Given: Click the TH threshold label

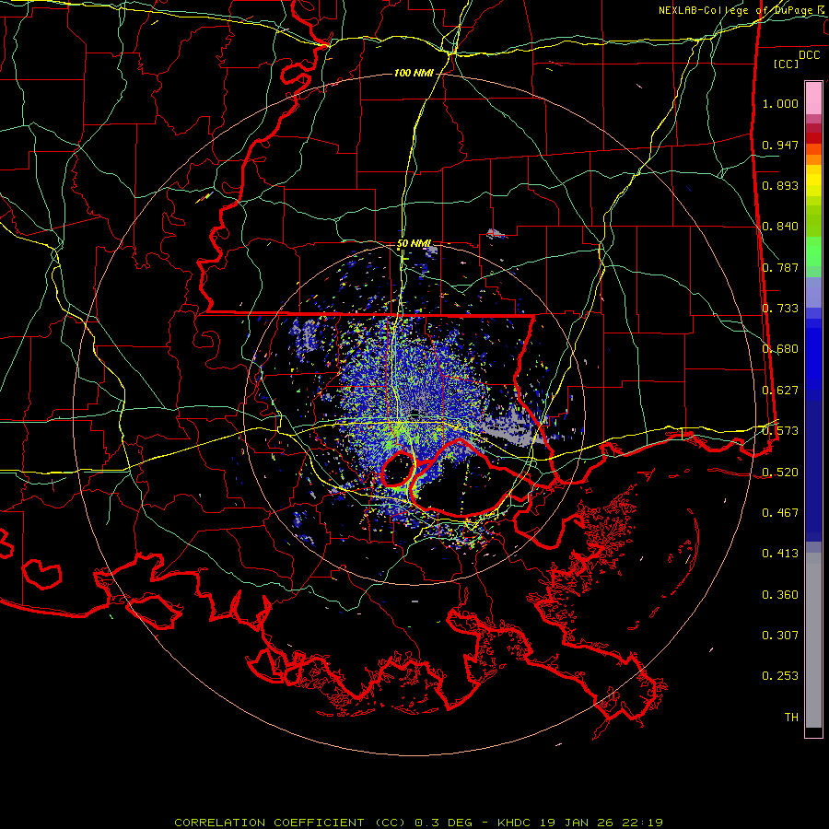Looking at the screenshot, I should tap(791, 718).
